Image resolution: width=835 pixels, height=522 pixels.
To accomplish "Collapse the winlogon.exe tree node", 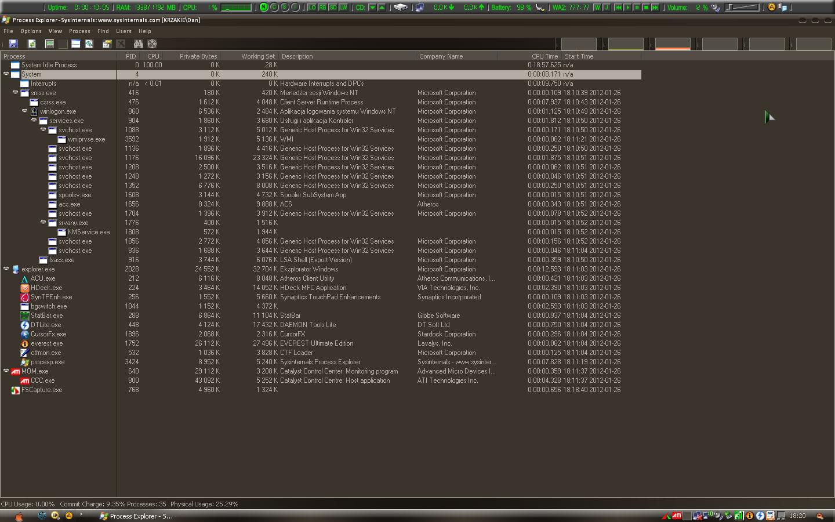I will 24,111.
